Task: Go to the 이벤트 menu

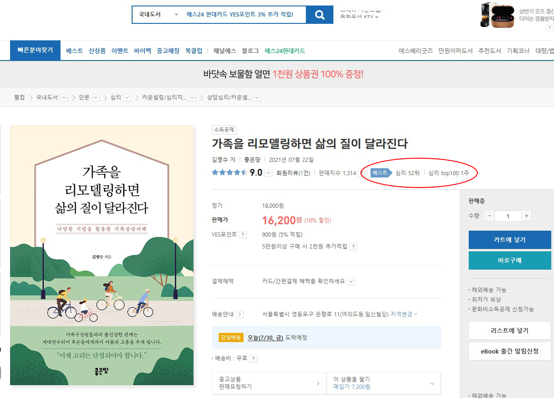Action: tap(120, 51)
